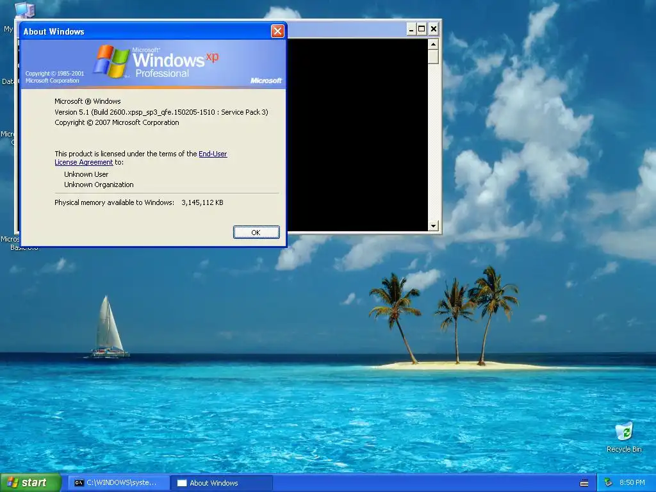Select the About Windows taskbar button
The height and width of the screenshot is (492, 656).
222,483
